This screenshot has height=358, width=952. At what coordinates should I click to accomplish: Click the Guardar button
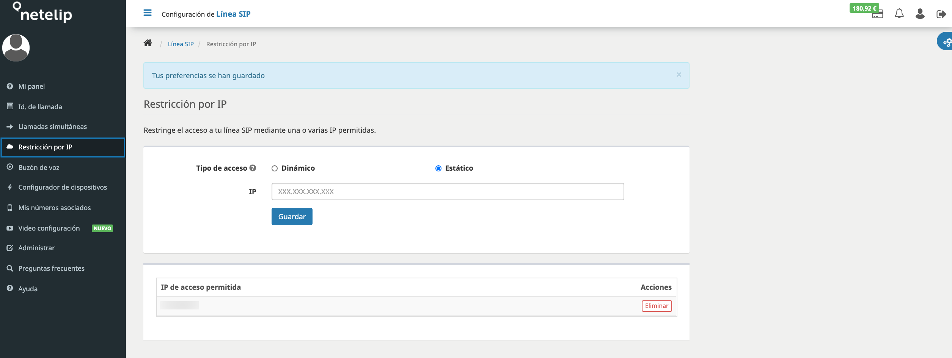click(x=291, y=216)
